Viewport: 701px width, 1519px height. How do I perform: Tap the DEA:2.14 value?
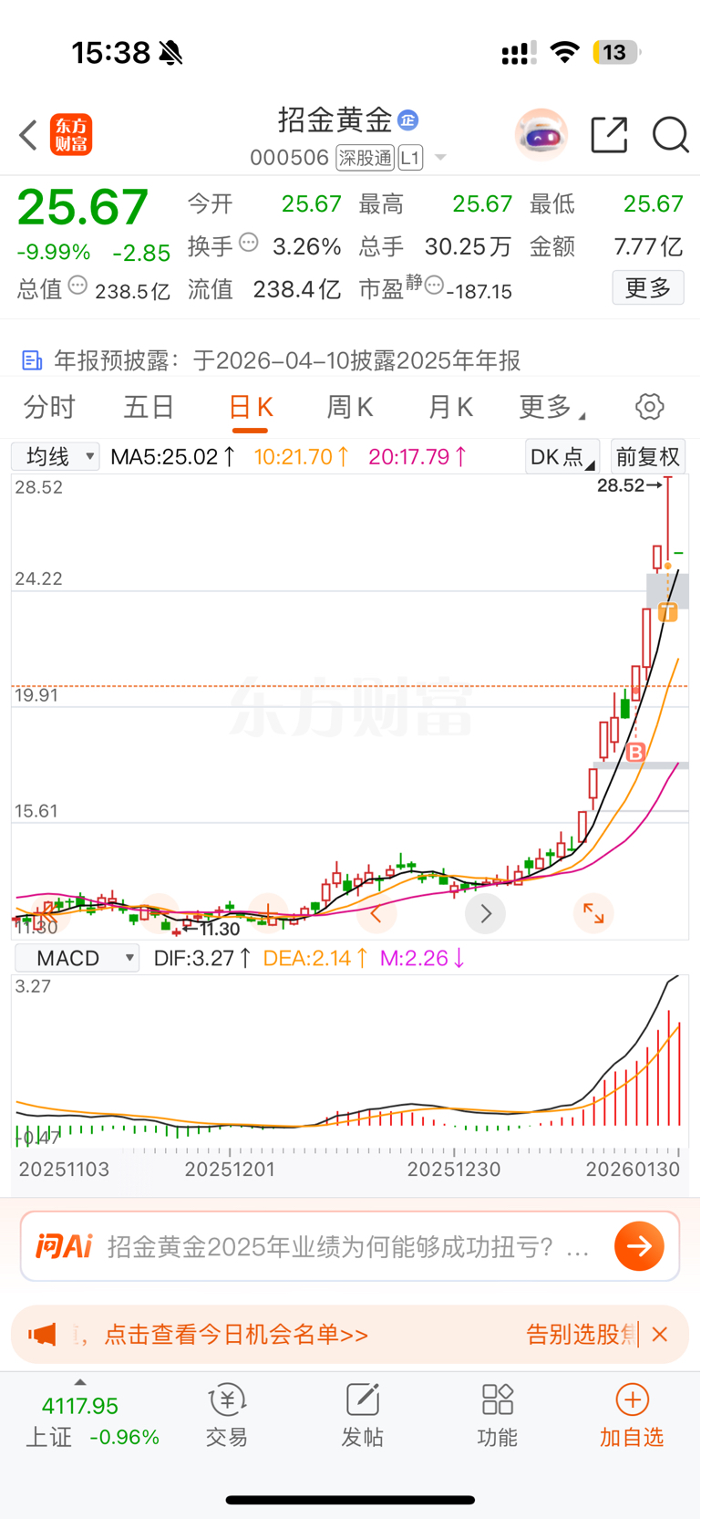click(x=315, y=958)
